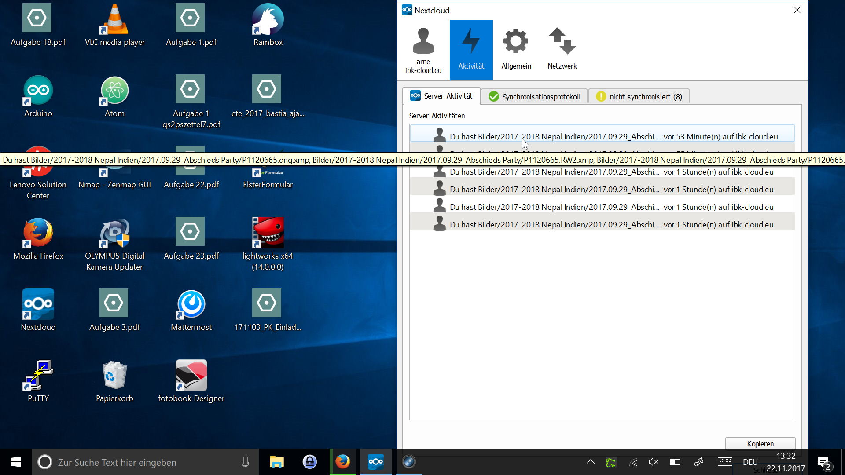Select the Aufgabe 18.pdf file
The image size is (845, 475).
tap(38, 26)
